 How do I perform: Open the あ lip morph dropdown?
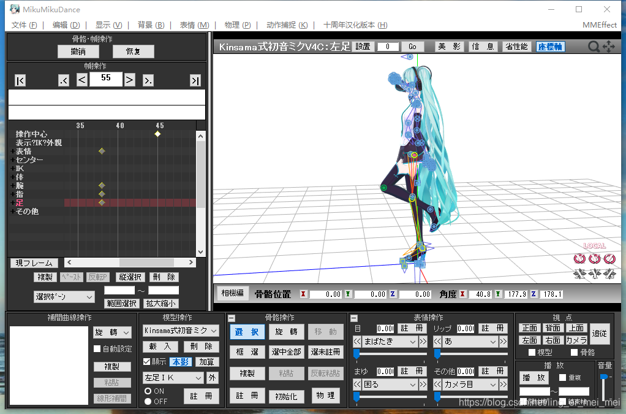tap(470, 342)
